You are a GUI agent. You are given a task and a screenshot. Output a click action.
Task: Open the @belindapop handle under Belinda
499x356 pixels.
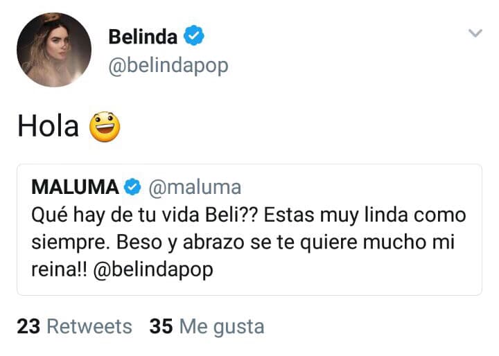[x=168, y=66]
